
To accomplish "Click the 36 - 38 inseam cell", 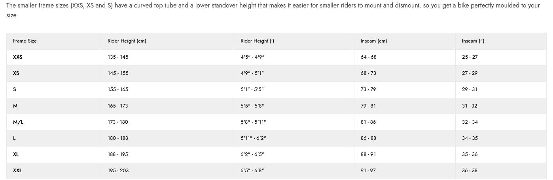I will [x=470, y=171].
